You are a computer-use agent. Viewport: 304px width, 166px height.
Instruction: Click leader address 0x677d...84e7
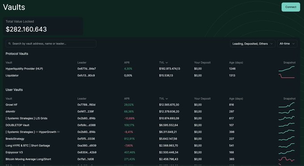[86, 69]
